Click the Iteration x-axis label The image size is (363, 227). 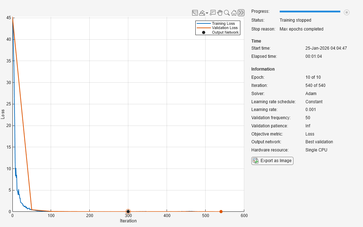pos(128,221)
